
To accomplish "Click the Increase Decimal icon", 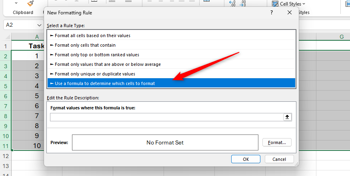I will coord(232,4).
